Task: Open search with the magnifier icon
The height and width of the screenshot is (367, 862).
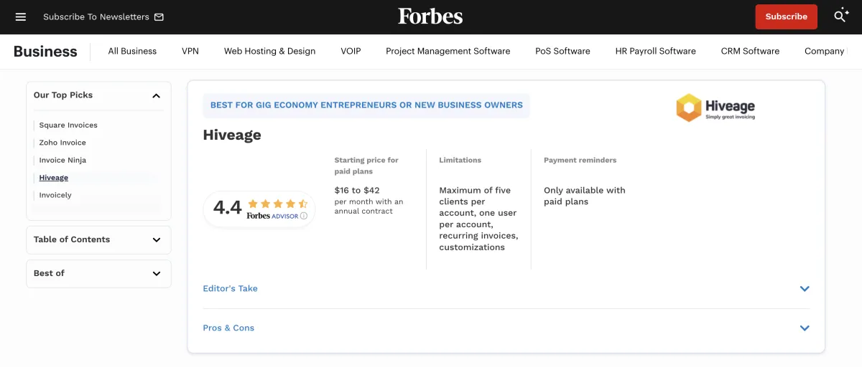Action: [x=841, y=16]
